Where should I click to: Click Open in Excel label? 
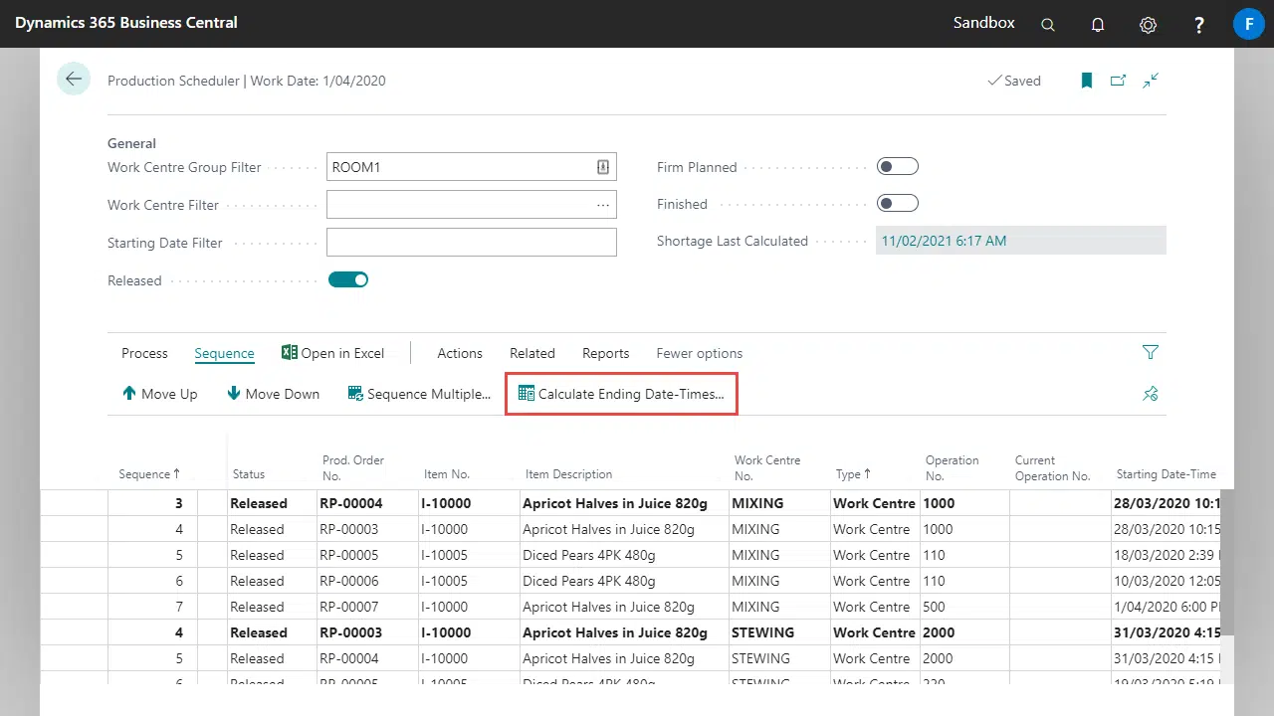coord(342,353)
